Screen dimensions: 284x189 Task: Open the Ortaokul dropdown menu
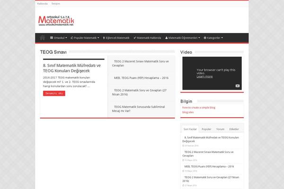(59, 38)
